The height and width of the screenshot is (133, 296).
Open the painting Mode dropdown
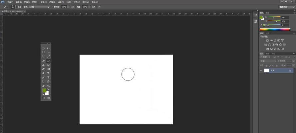(x=39, y=7)
